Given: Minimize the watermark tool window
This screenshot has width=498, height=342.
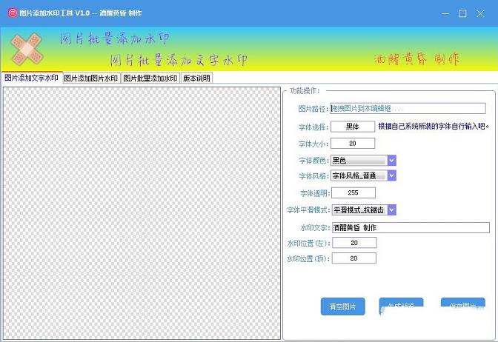Looking at the screenshot, I should 445,13.
